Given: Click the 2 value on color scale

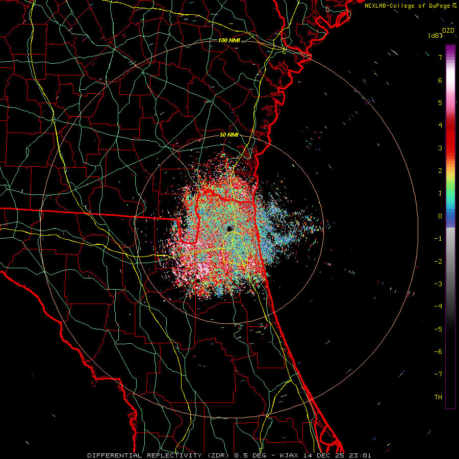Looking at the screenshot, I should [440, 171].
